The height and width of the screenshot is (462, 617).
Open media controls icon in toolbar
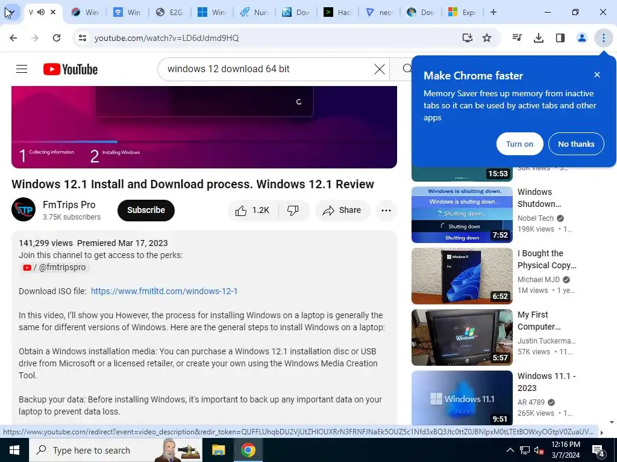pos(517,38)
